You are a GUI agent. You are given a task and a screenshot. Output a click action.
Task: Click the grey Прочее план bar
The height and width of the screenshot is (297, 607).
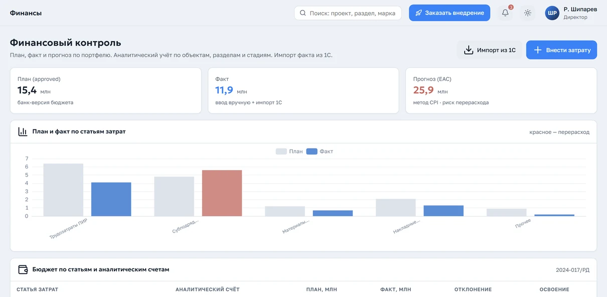coord(507,212)
